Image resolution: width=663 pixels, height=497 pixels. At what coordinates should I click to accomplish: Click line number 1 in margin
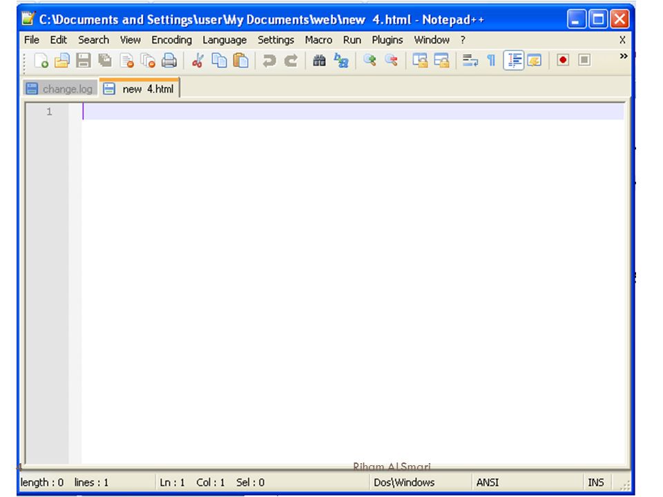pyautogui.click(x=49, y=112)
